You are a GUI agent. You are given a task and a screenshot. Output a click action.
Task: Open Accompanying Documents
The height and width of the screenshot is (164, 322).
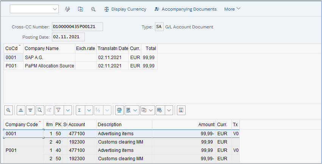(186, 9)
